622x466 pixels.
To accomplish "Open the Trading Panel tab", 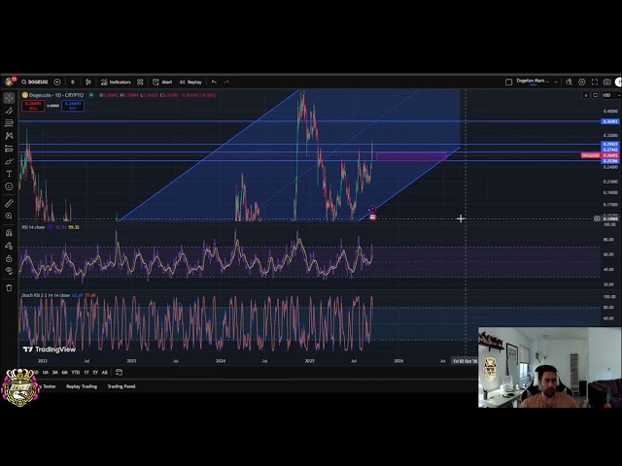I will 121,386.
